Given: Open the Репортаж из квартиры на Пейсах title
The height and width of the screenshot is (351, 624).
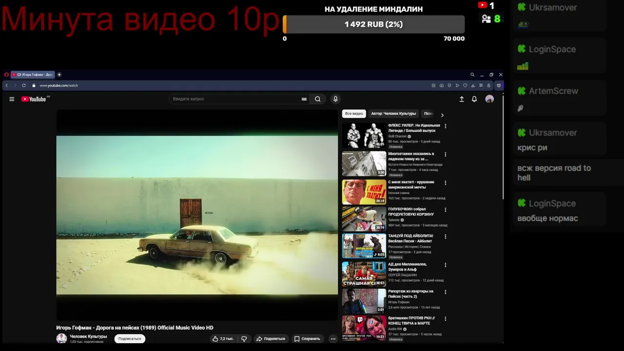Looking at the screenshot, I should (x=410, y=293).
